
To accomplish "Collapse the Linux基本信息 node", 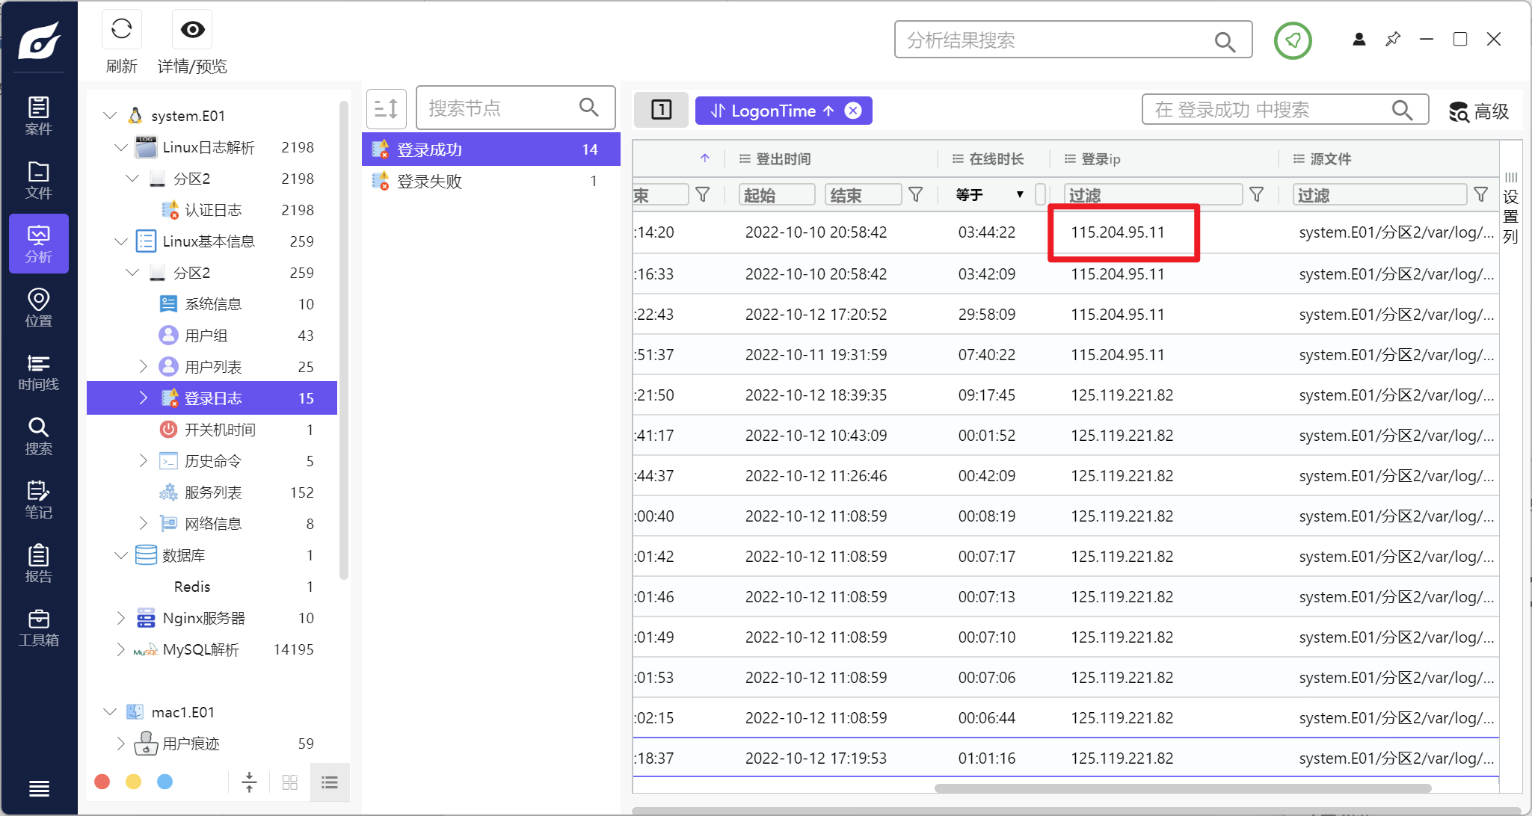I will pyautogui.click(x=121, y=241).
